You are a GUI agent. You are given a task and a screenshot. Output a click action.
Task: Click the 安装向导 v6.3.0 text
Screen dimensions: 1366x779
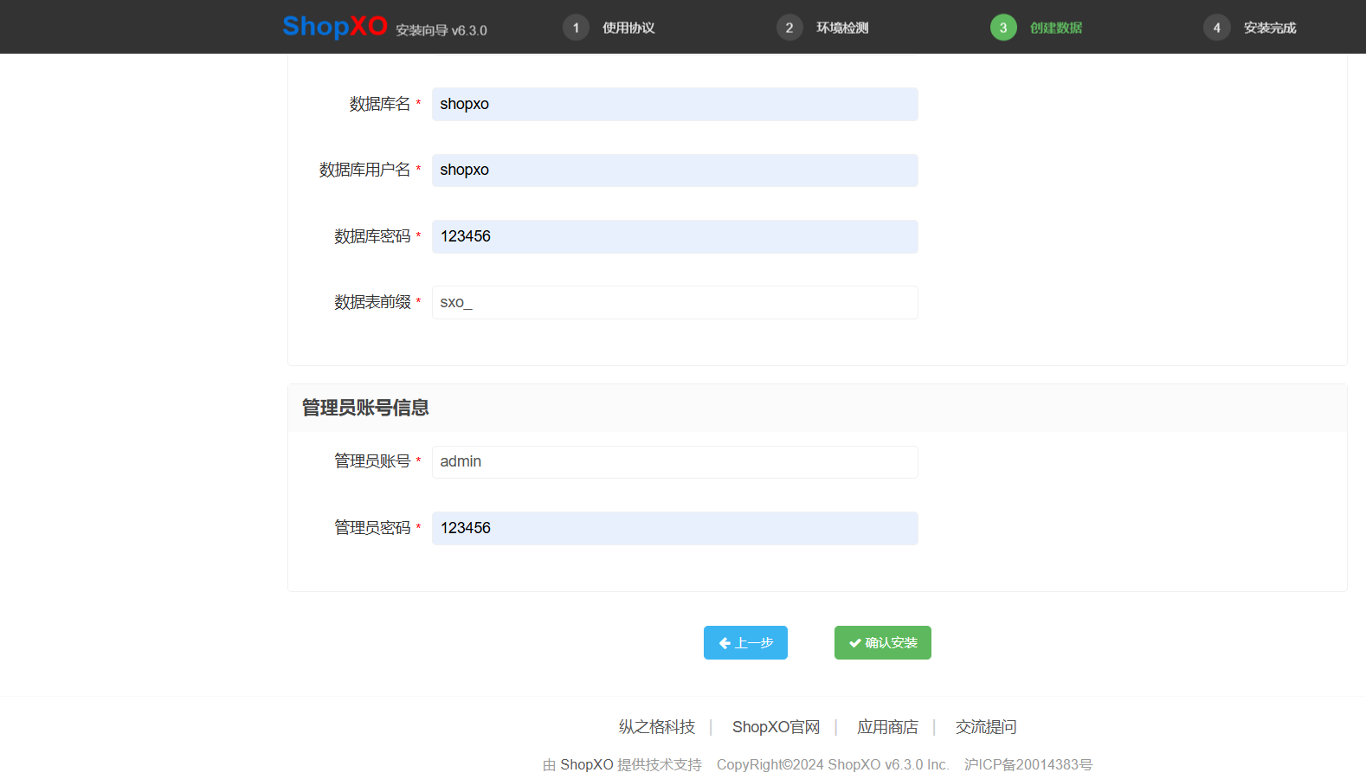[441, 30]
